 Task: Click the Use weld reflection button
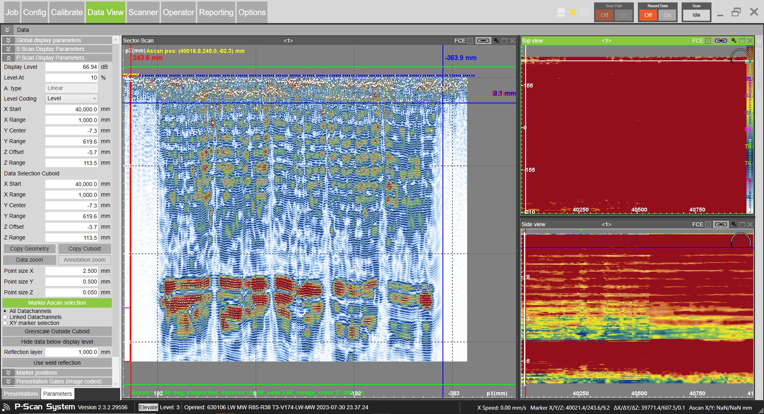pyautogui.click(x=57, y=363)
